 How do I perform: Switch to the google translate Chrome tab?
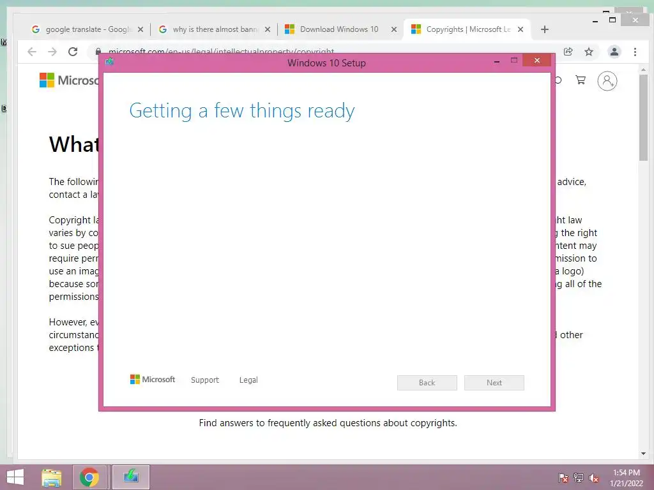click(87, 29)
